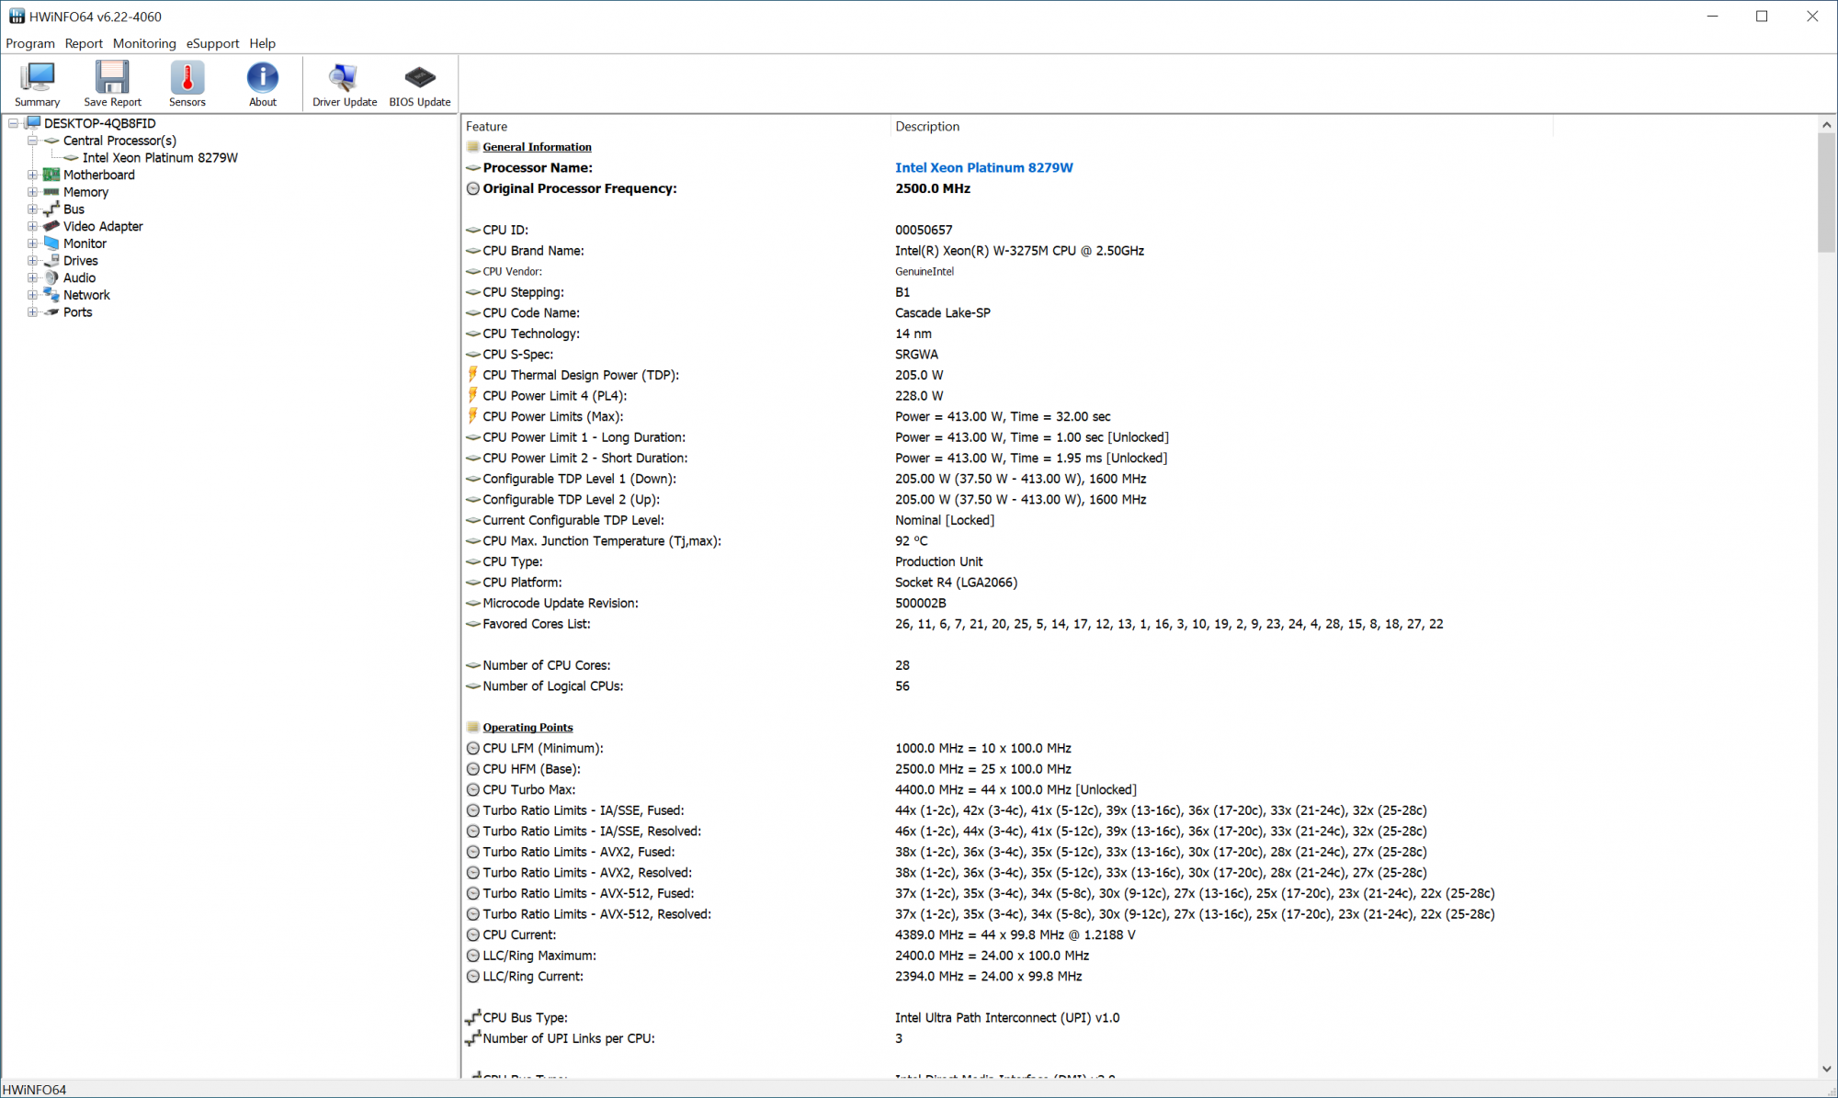Screen dimensions: 1838x1098
Task: Click the Intel Xeon Platinum 8279W link
Action: point(983,167)
